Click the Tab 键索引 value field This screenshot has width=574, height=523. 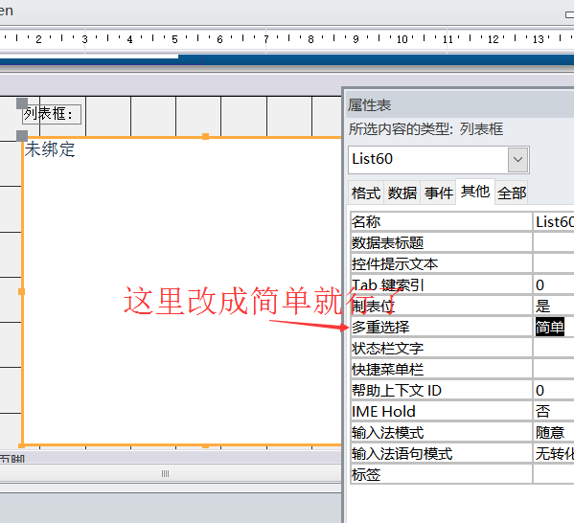click(x=554, y=284)
